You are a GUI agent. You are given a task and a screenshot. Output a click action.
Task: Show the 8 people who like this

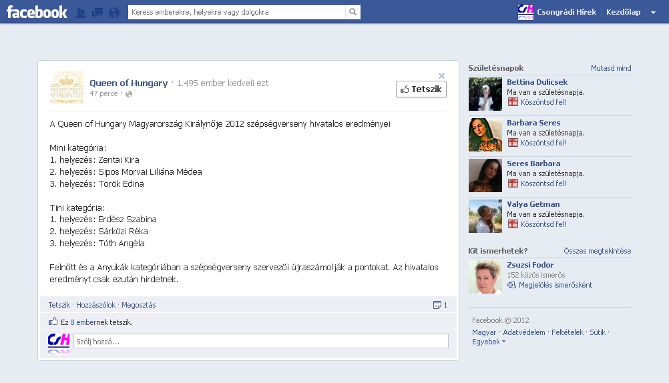(85, 322)
